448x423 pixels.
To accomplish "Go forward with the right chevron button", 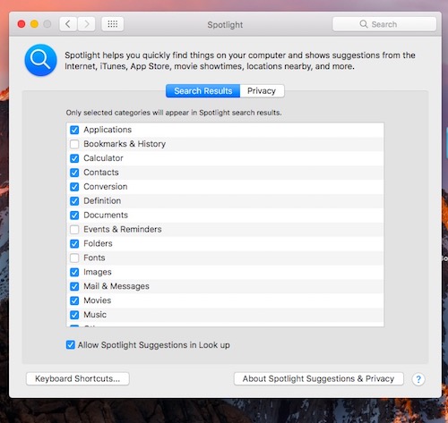I will 87,24.
